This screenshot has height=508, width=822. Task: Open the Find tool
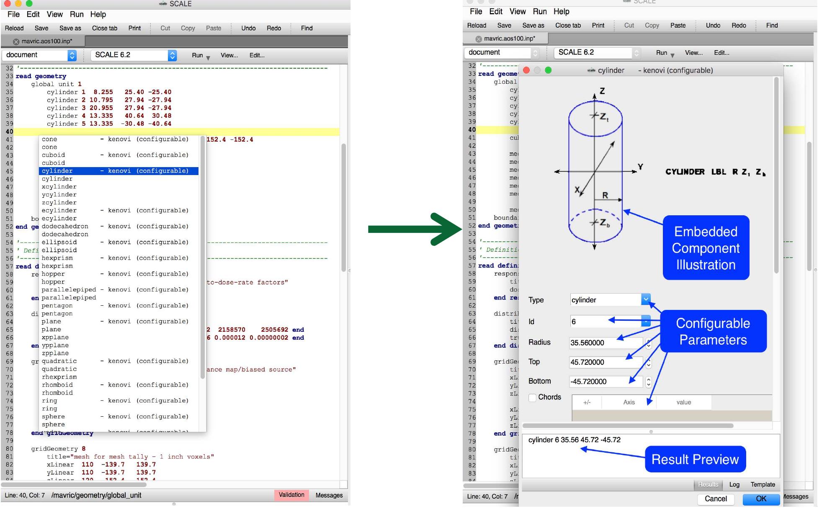[306, 28]
